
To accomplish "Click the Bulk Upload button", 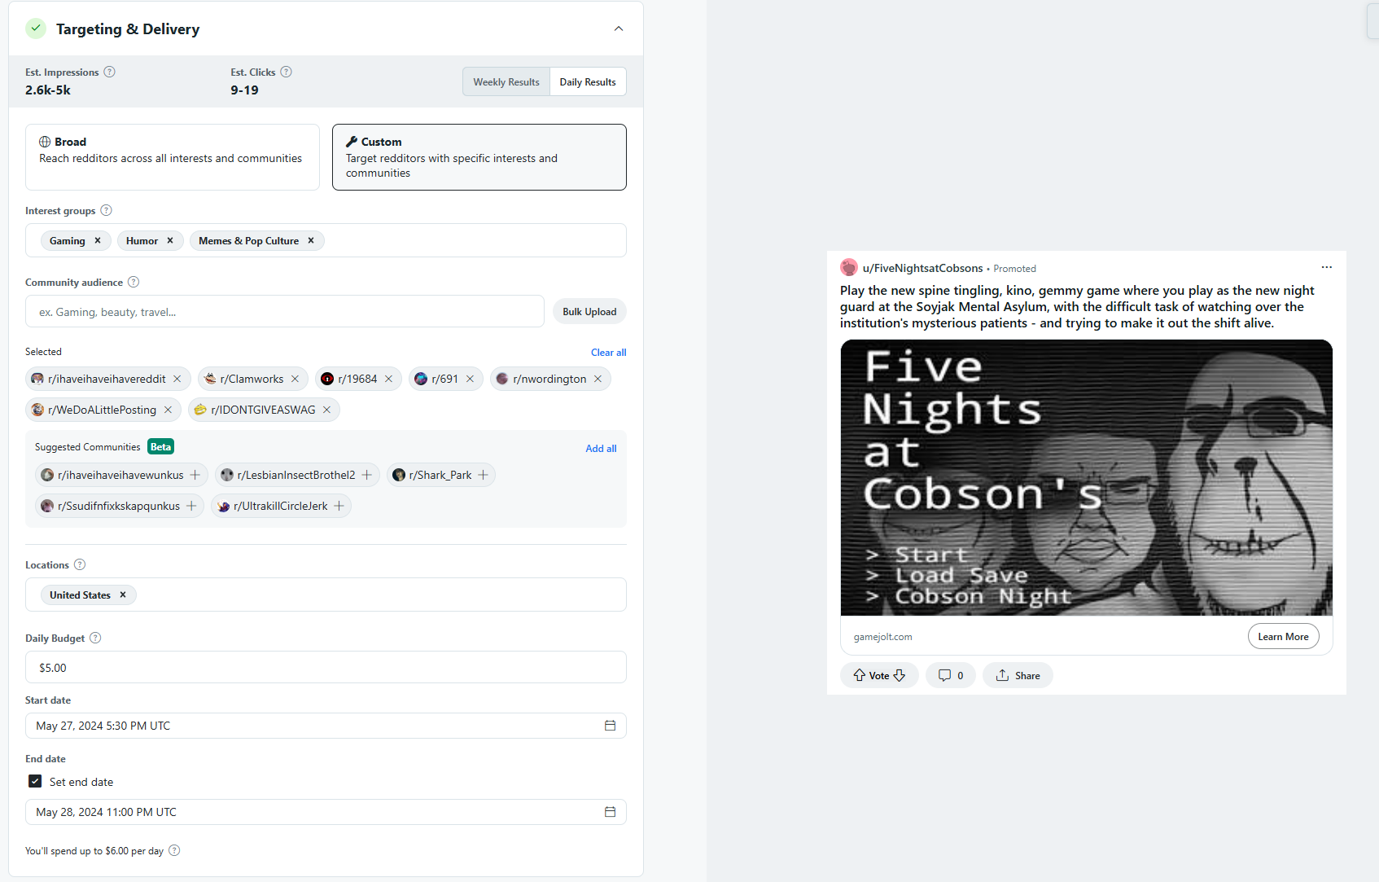I will [x=589, y=311].
